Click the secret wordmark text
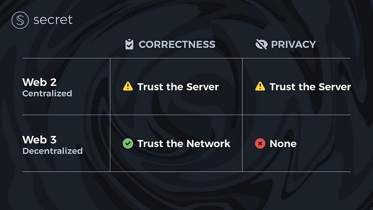 pyautogui.click(x=53, y=20)
